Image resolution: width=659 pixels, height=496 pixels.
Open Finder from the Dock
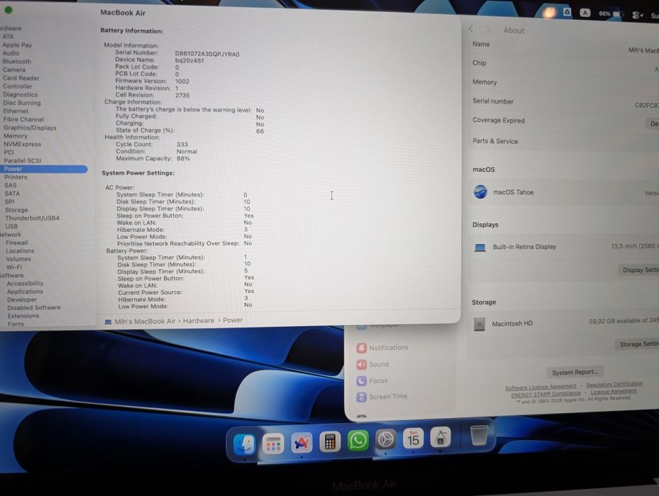[245, 444]
